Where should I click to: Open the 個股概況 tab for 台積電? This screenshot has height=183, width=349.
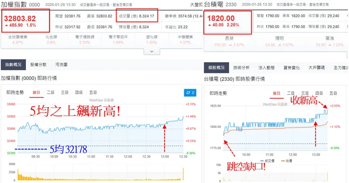tap(216, 68)
